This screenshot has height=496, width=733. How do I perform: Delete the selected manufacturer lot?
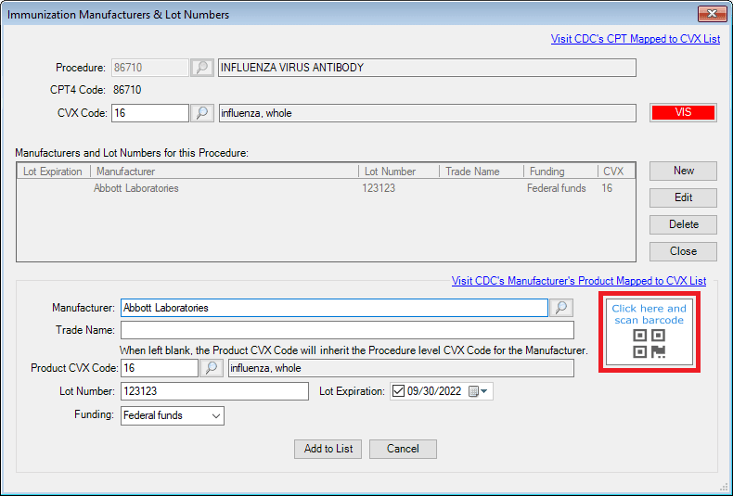coord(683,224)
